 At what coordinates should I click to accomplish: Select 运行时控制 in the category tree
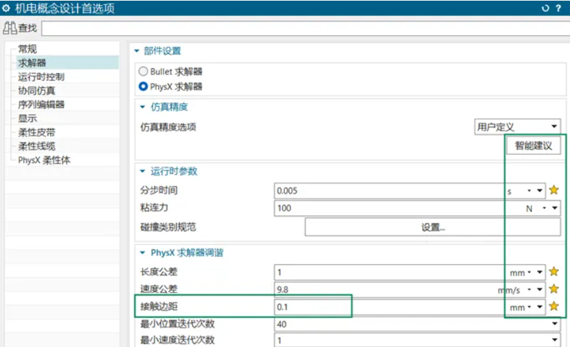[x=41, y=76]
